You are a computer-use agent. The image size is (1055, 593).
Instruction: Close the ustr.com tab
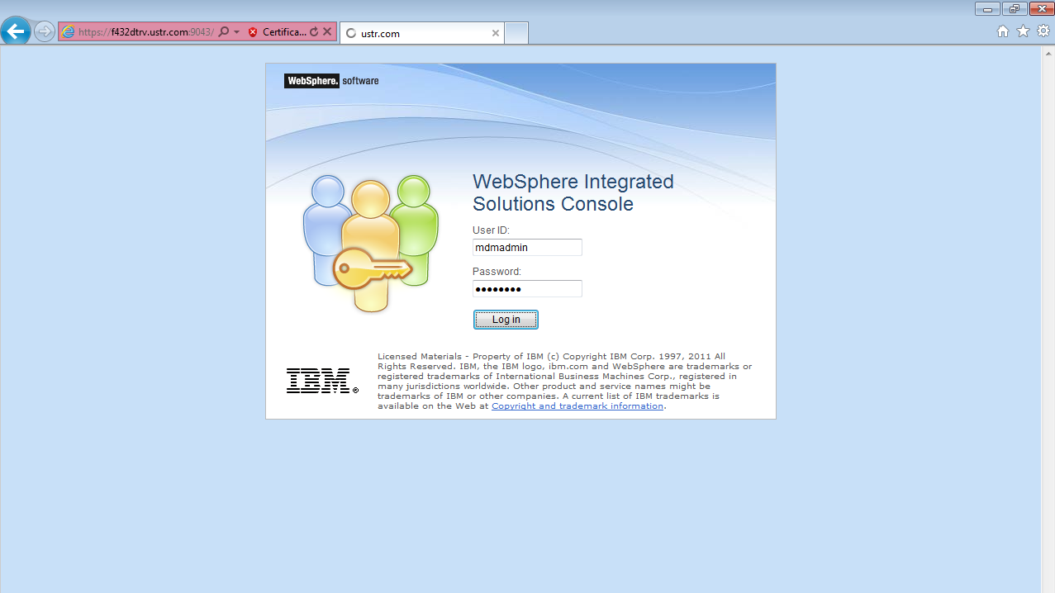[x=496, y=33]
